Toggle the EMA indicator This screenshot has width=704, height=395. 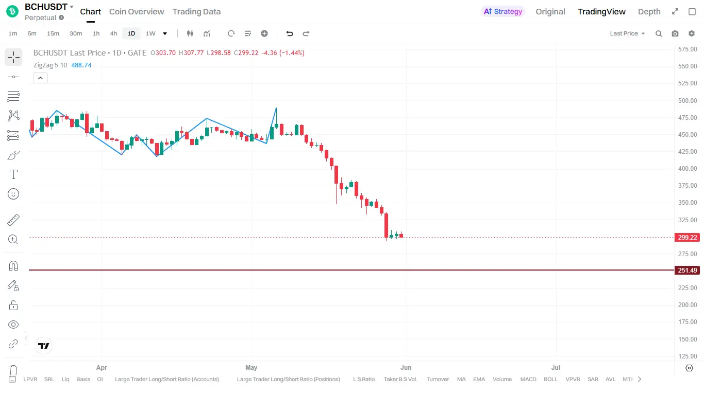479,379
